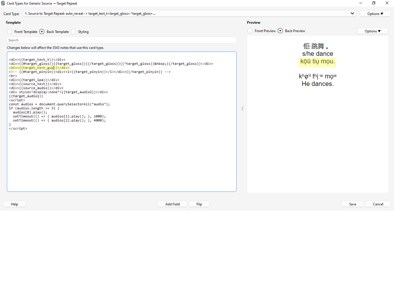The height and width of the screenshot is (296, 394).
Task: Click the <div>{{target_text_t}}</div> line
Action: [x=37, y=60]
